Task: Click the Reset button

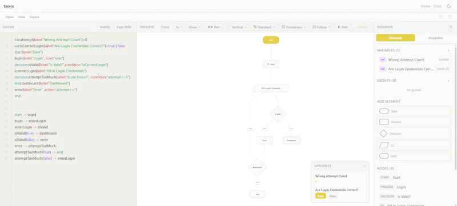Action: [362, 27]
